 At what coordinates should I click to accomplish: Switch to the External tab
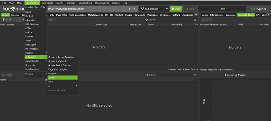[15, 15]
